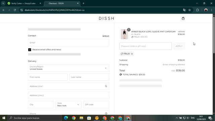
Task: Click the DISSH logo
Action: tap(106, 18)
